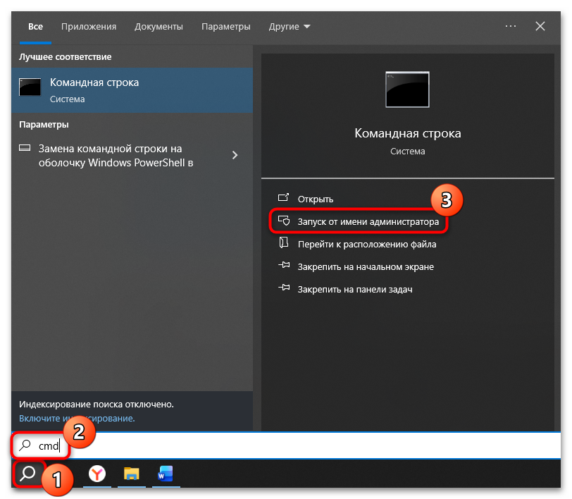572x499 pixels.
Task: Open Microsoft Word from the taskbar
Action: 166,474
